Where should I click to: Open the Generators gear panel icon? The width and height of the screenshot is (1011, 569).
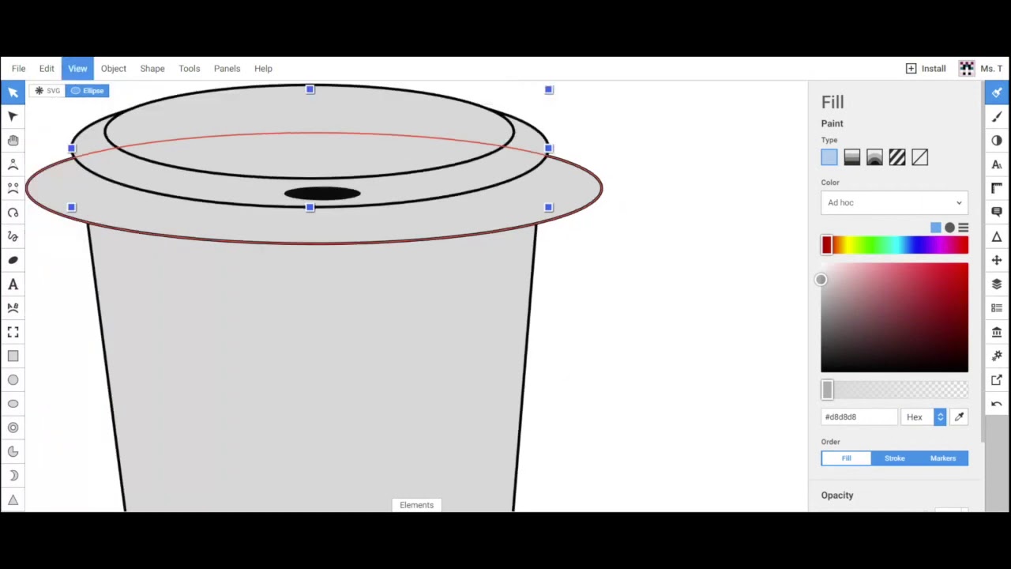pyautogui.click(x=997, y=356)
